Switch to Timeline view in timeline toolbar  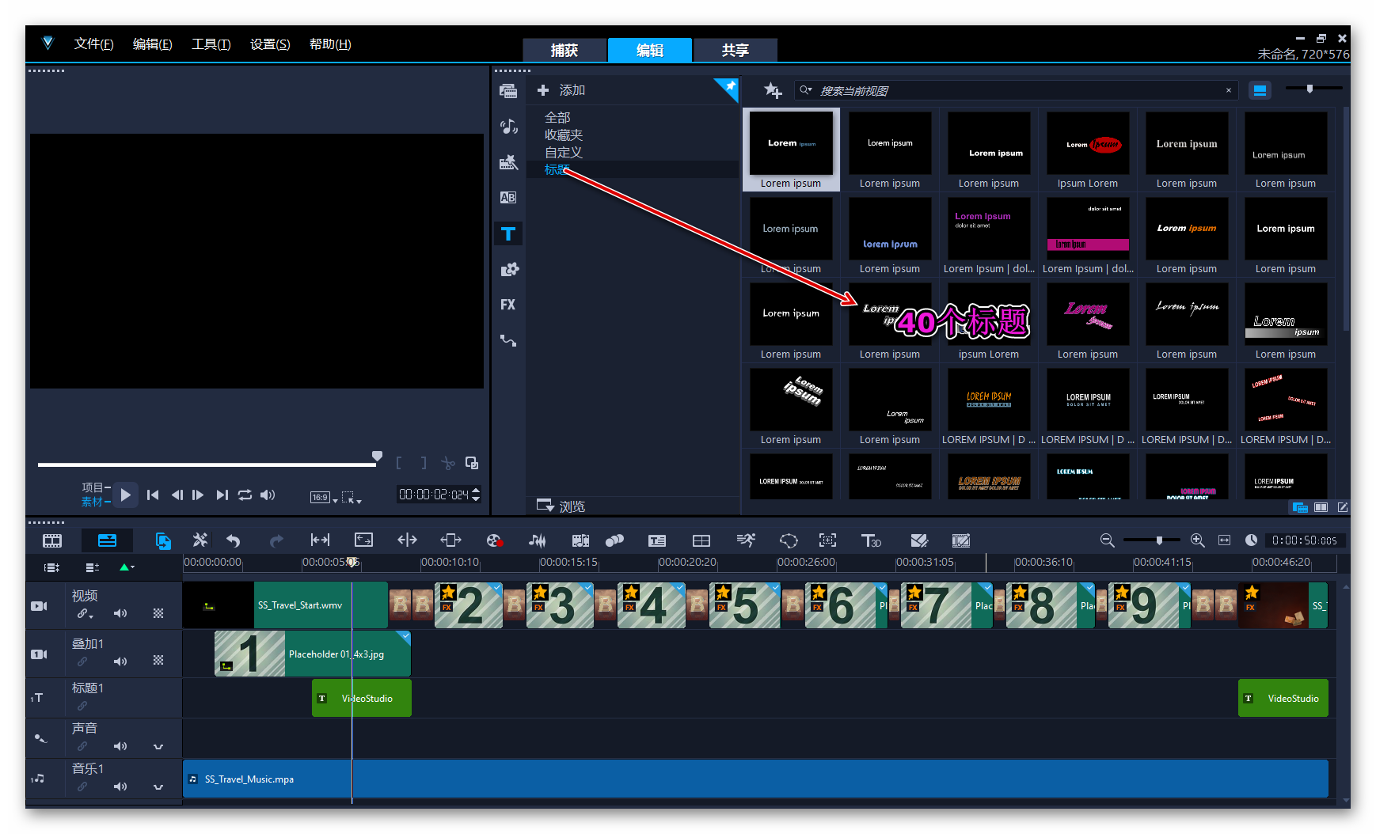(107, 540)
